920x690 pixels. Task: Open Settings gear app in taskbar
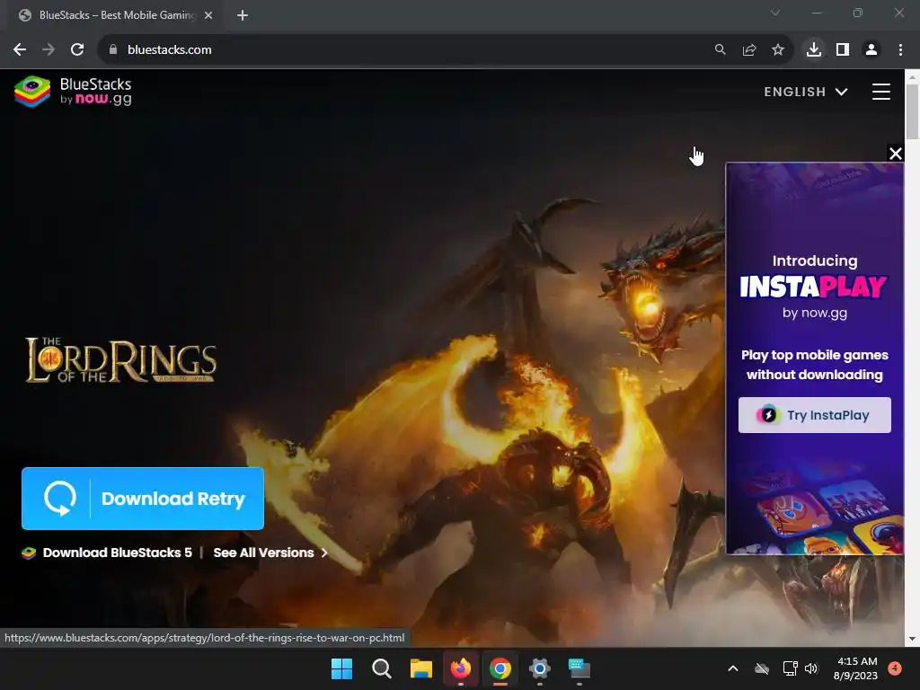pyautogui.click(x=539, y=668)
